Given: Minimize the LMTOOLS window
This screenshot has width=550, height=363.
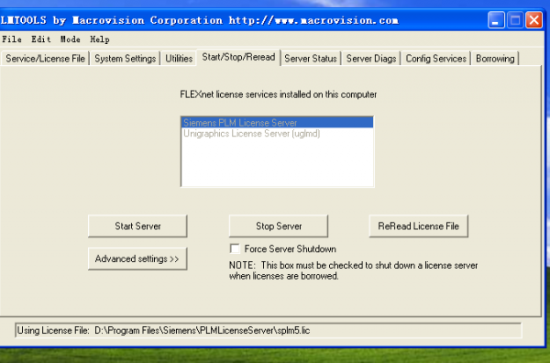Looking at the screenshot, I should (x=496, y=20).
